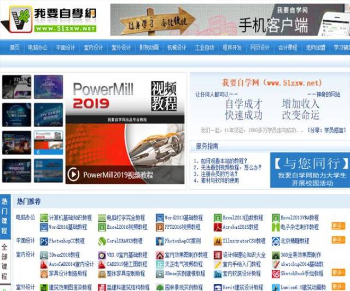Click the 3Dmax2018教程 icon
Viewport: 350px width, 291px height.
(x=44, y=255)
